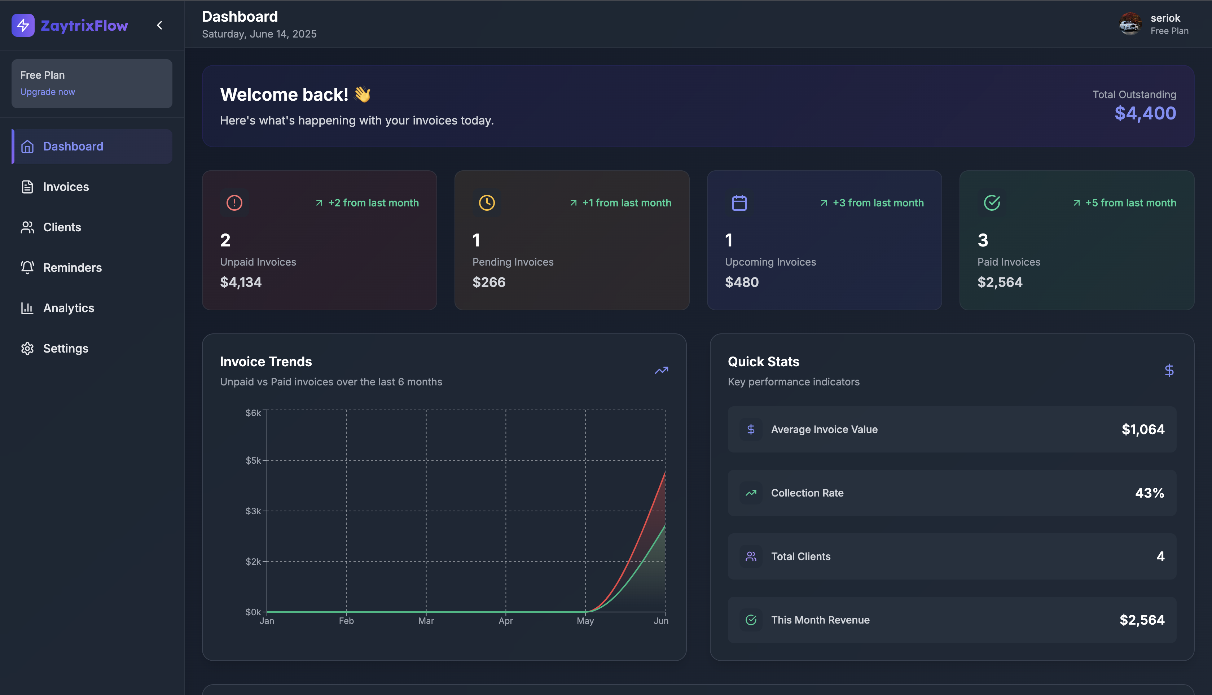Click the Paid Invoices checkmark icon
The width and height of the screenshot is (1212, 695).
992,203
